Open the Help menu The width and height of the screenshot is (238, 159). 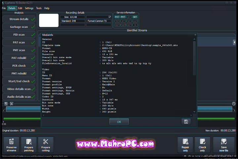[47, 8]
